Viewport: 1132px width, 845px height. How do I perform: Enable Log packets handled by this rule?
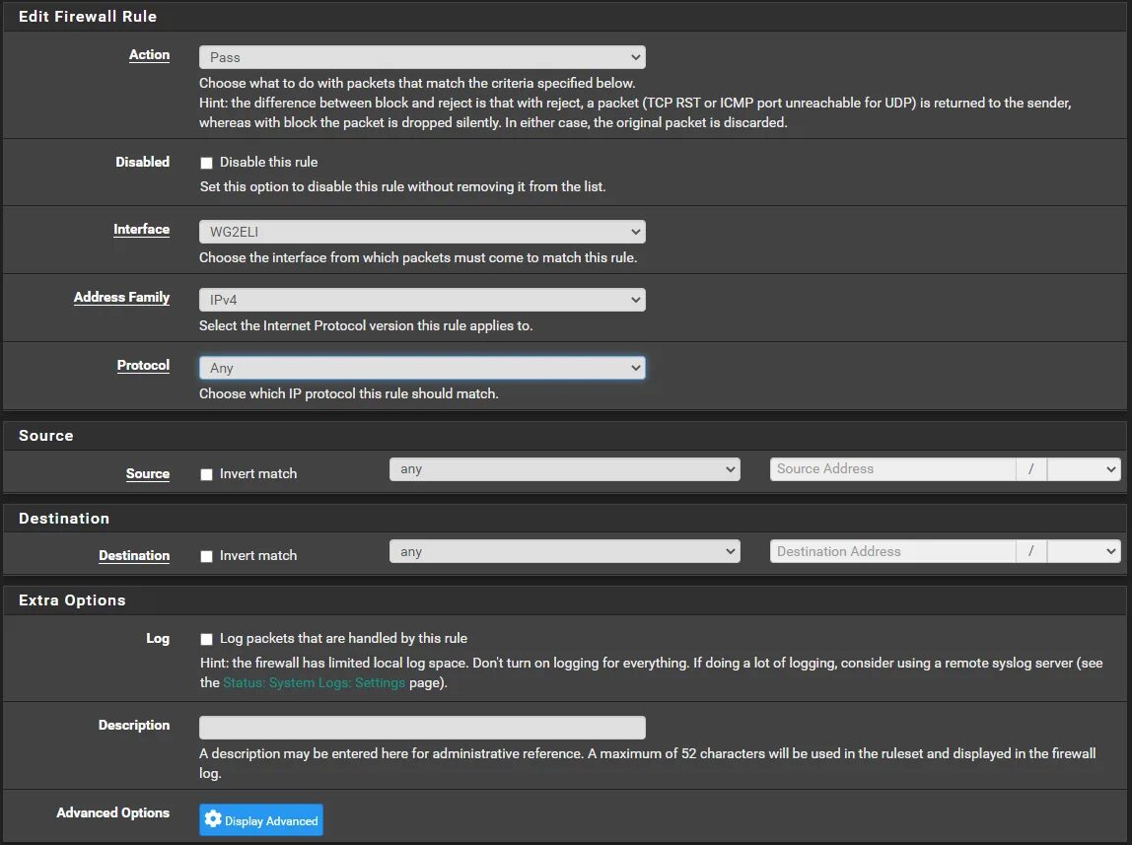point(206,639)
